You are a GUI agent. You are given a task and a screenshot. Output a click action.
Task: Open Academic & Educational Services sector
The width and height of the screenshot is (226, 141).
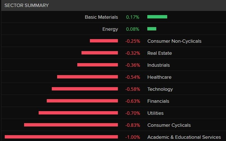184,137
